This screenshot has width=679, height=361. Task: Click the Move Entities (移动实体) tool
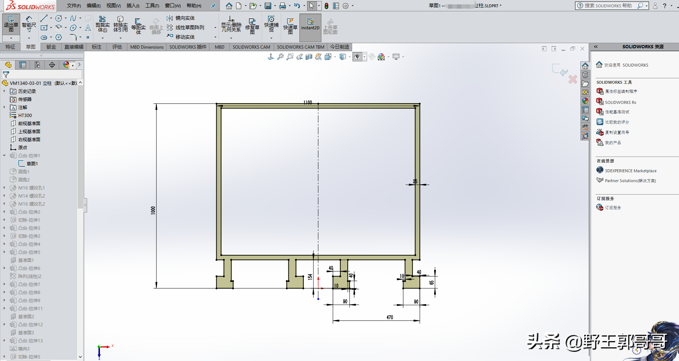click(181, 37)
